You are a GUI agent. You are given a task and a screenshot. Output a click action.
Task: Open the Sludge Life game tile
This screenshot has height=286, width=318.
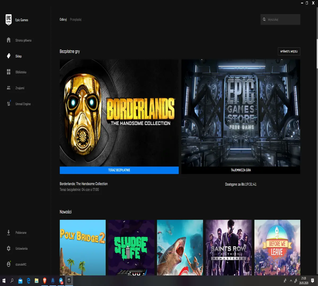click(131, 248)
